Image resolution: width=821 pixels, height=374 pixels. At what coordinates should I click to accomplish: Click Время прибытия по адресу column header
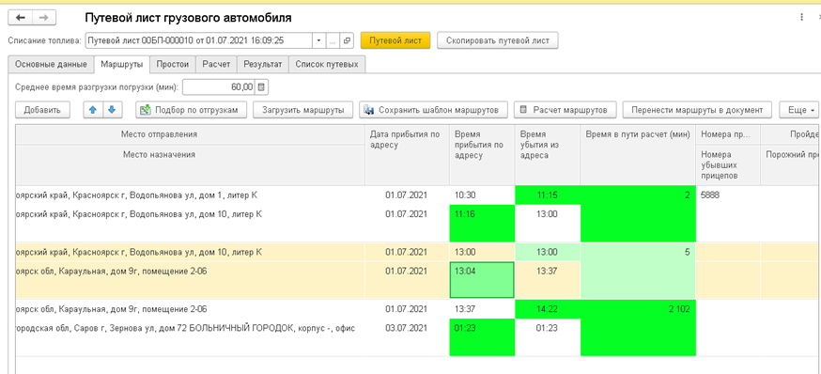click(482, 155)
